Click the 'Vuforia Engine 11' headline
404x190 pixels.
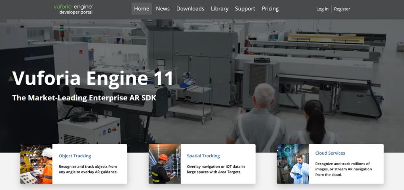click(92, 78)
